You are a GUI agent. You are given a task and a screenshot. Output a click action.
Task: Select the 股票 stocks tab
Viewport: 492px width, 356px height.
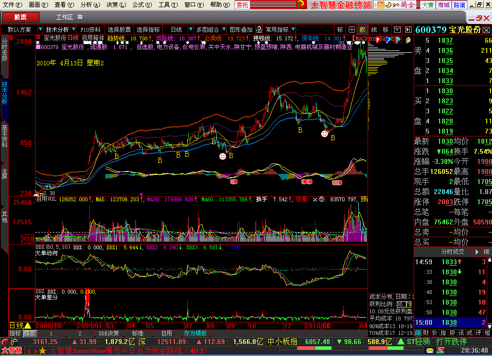(21, 17)
